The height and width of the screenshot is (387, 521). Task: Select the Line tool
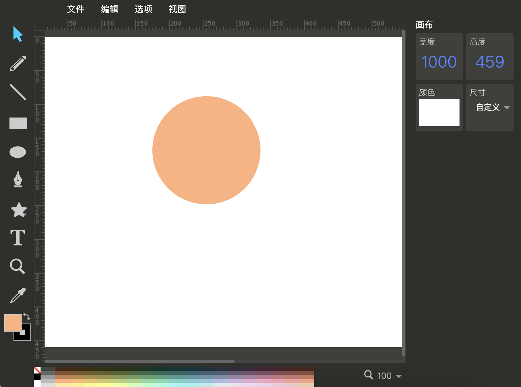(18, 92)
